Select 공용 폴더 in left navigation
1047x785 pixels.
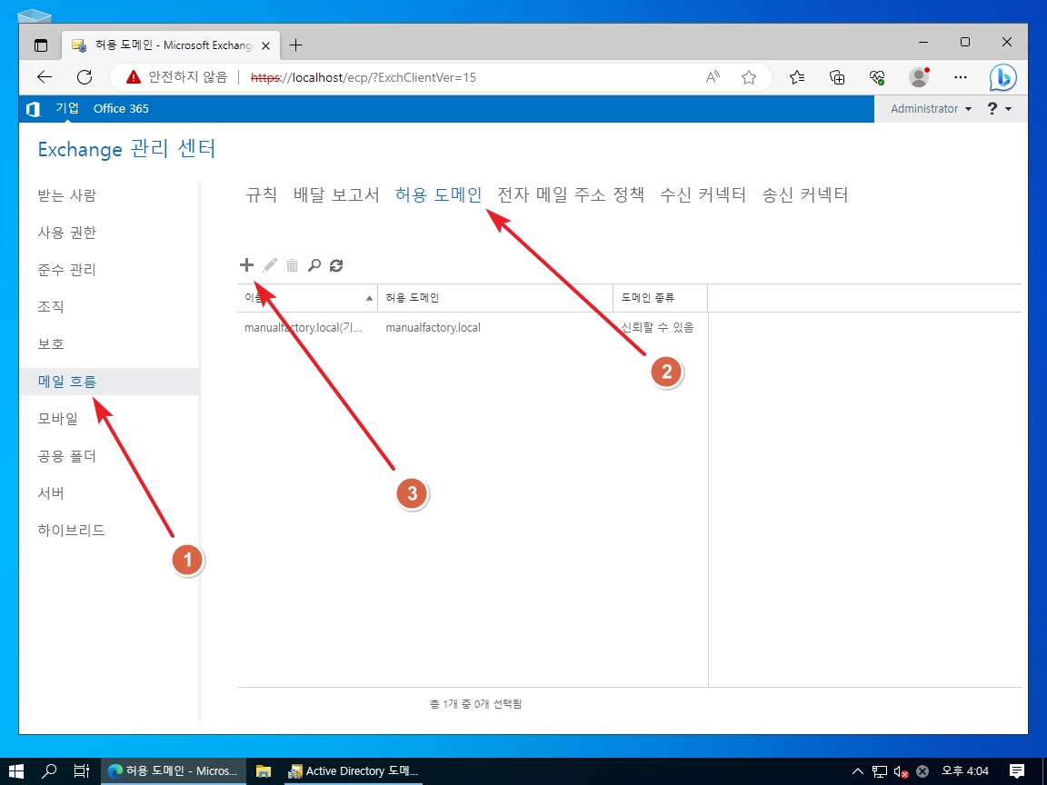coord(66,456)
